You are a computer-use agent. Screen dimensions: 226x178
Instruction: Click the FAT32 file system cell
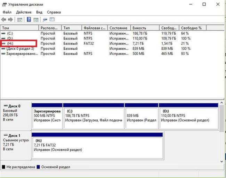pos(89,43)
